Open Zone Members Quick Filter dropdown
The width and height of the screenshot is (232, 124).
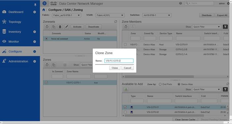(207, 27)
